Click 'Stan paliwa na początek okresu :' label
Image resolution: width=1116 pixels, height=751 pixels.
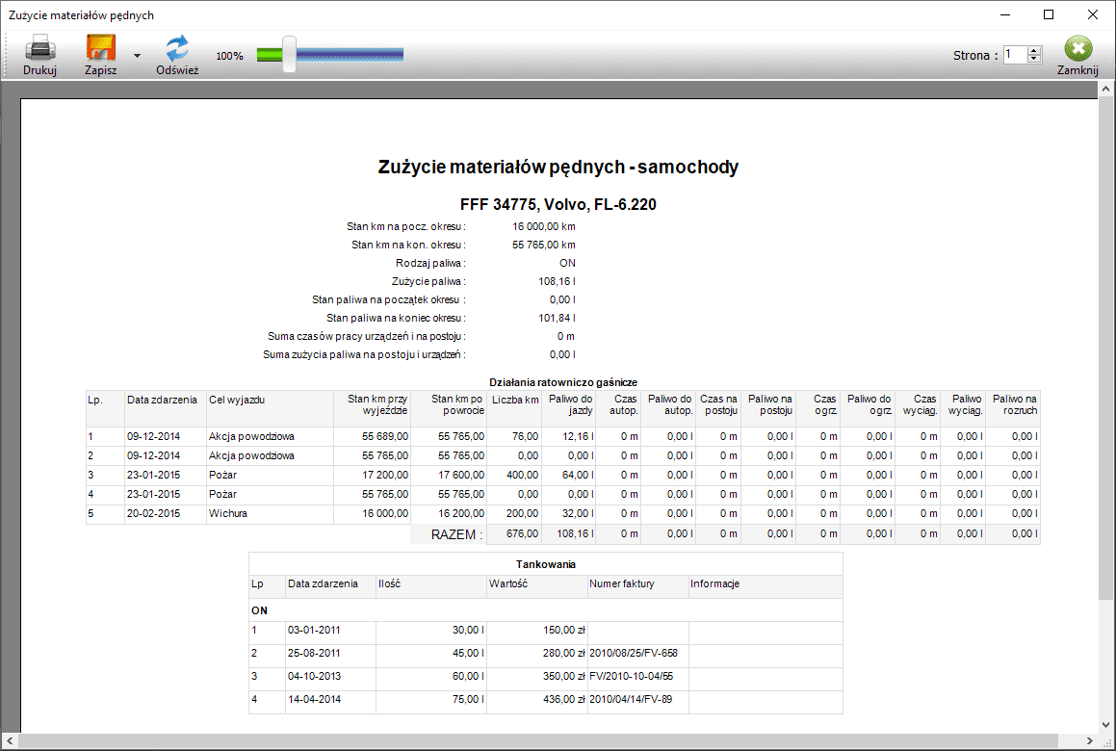pos(389,299)
